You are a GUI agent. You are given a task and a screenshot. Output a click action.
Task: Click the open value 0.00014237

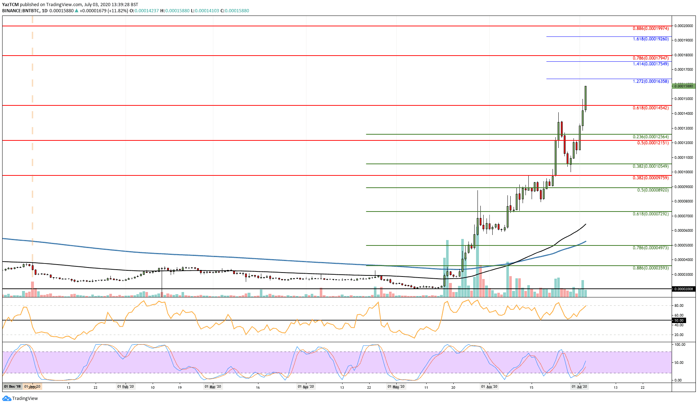(x=147, y=11)
